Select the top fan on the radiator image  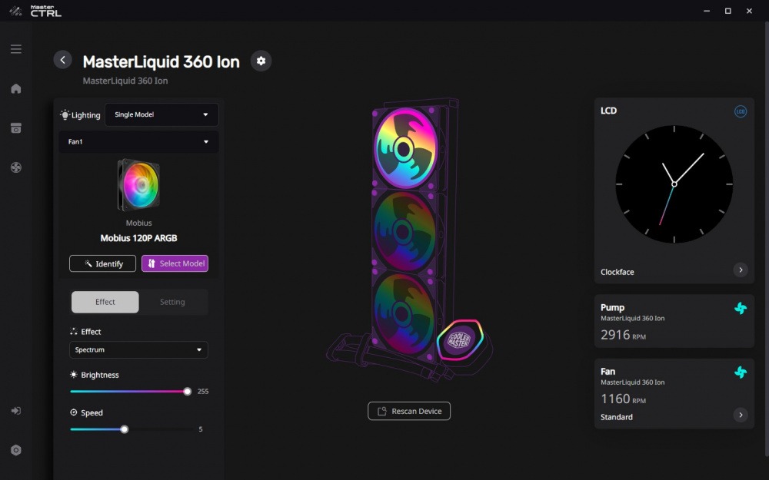[405, 148]
